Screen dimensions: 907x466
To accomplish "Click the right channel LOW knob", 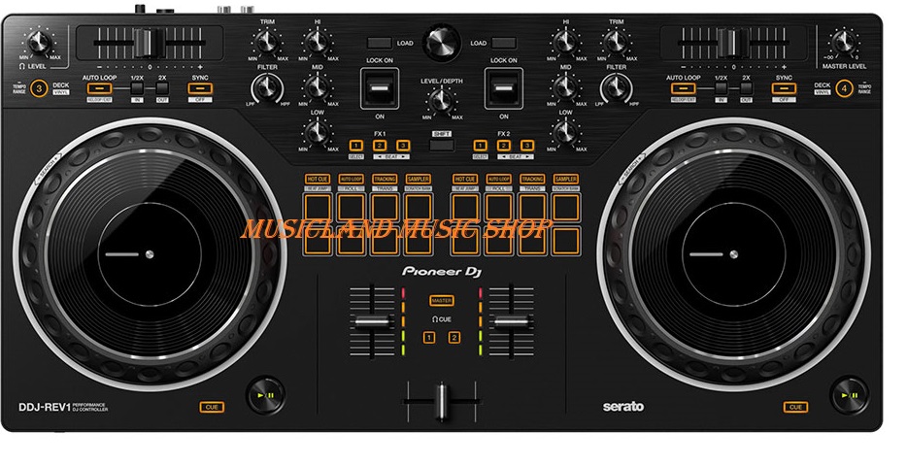I will (565, 132).
